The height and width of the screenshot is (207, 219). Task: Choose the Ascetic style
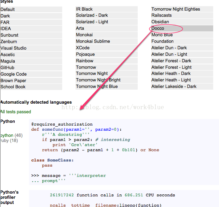pyautogui.click(x=31, y=54)
